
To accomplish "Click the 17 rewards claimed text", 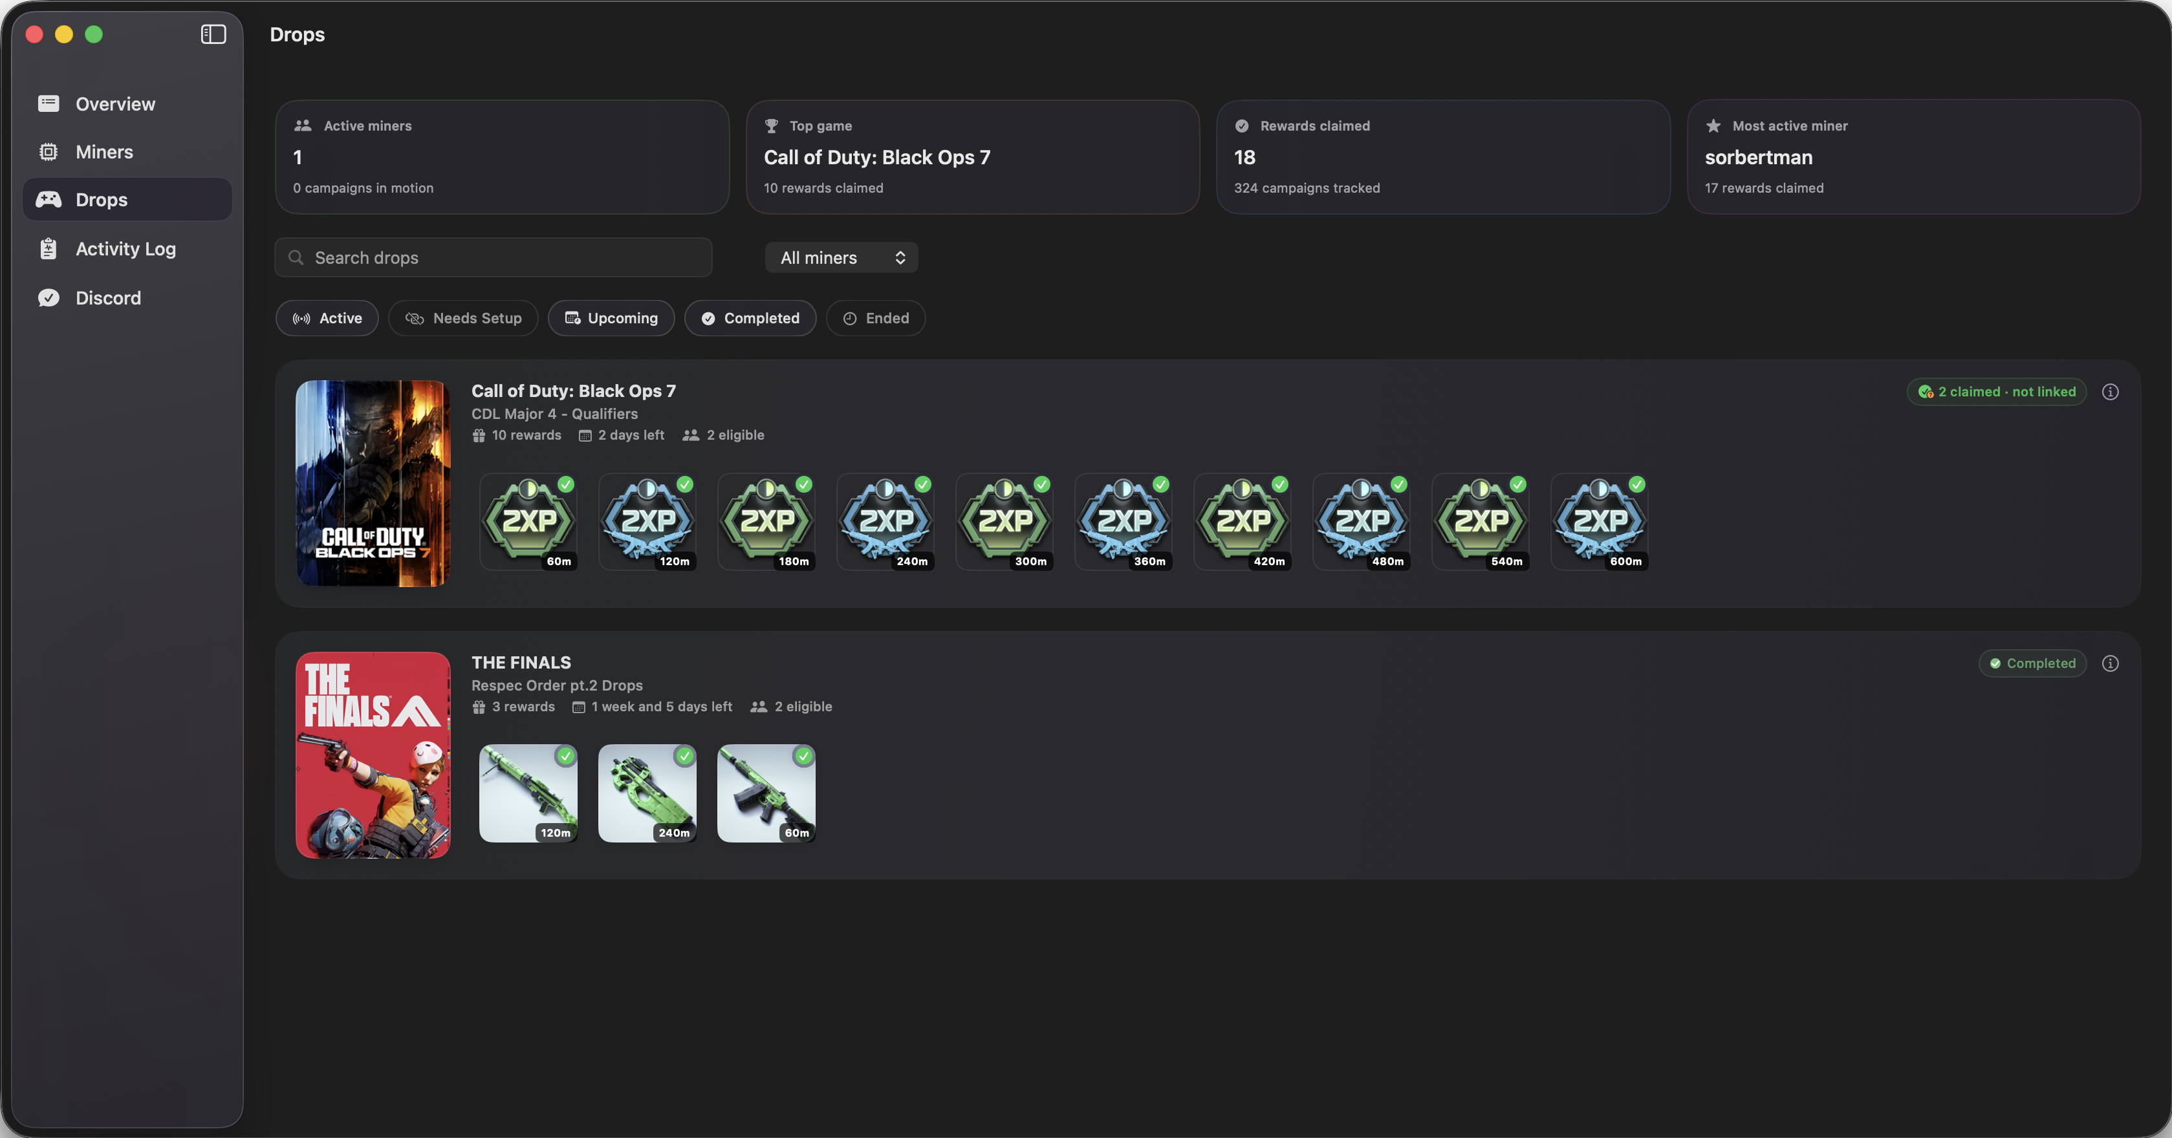I will pos(1764,188).
